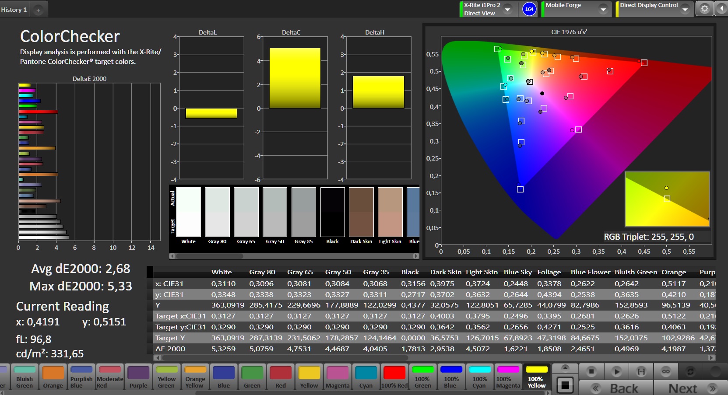The width and height of the screenshot is (728, 395).
Task: Go to the Next page
Action: point(691,388)
